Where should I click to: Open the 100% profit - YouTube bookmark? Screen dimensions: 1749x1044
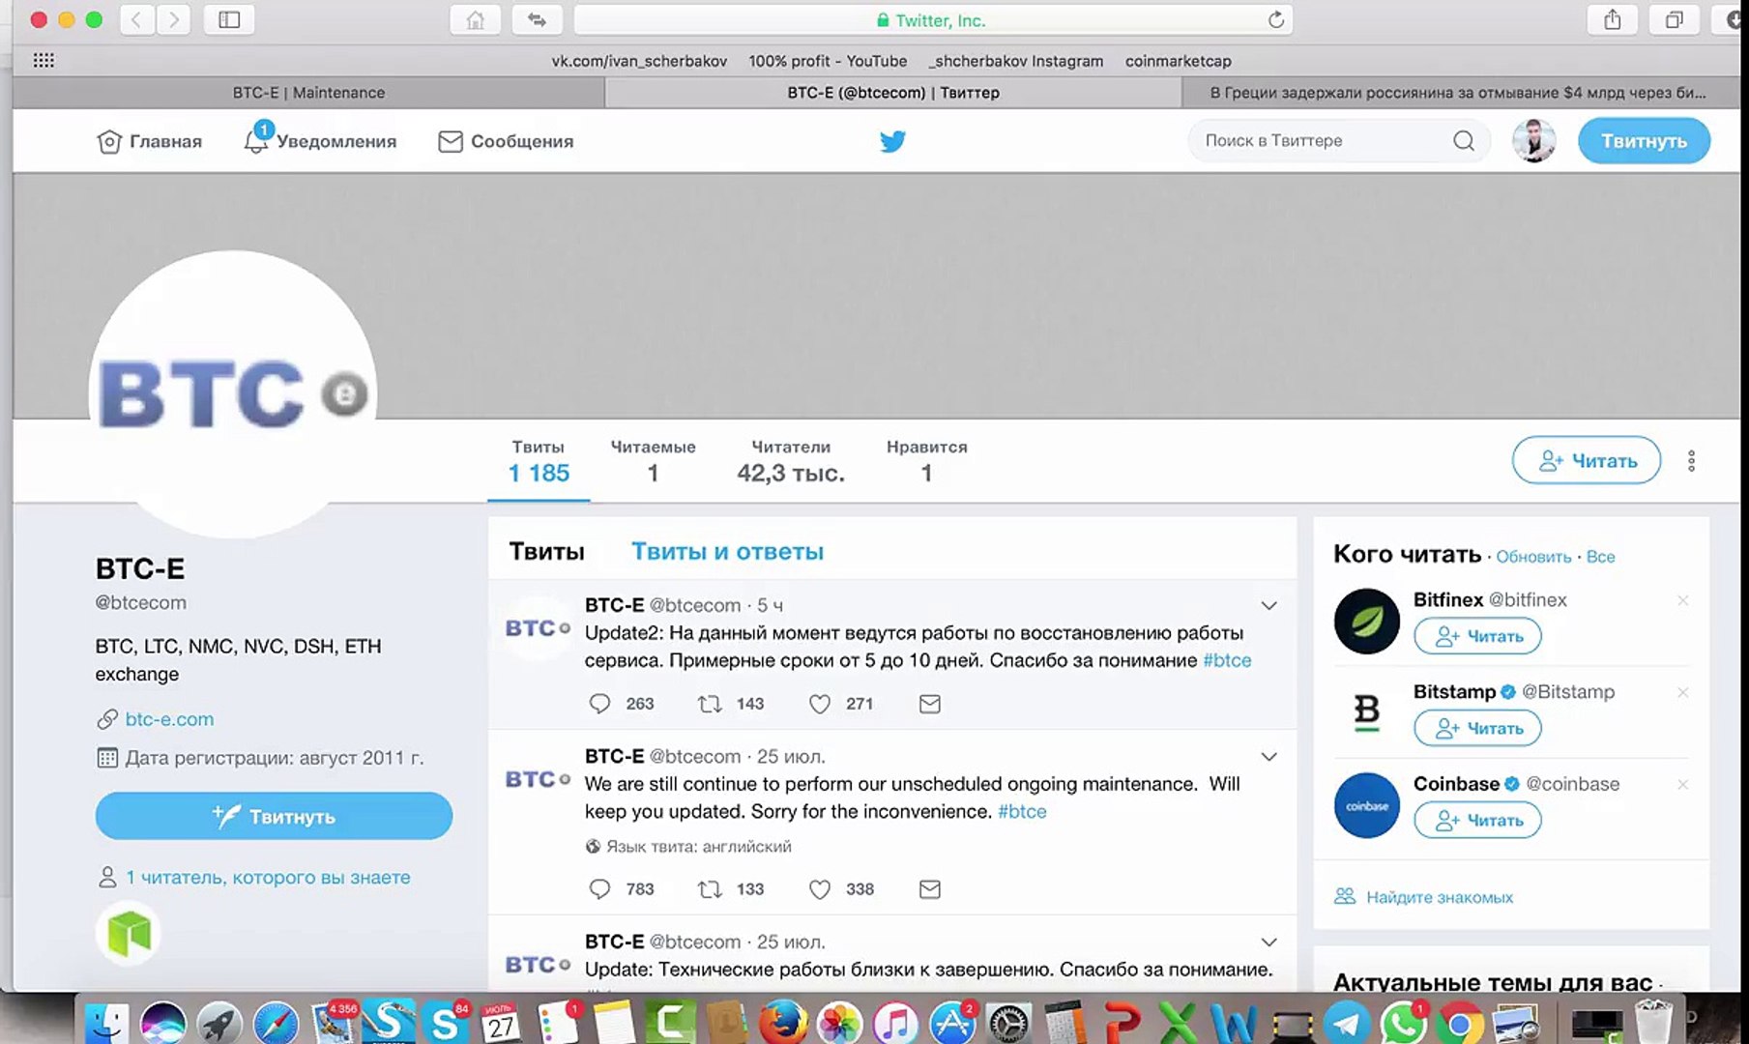[828, 61]
